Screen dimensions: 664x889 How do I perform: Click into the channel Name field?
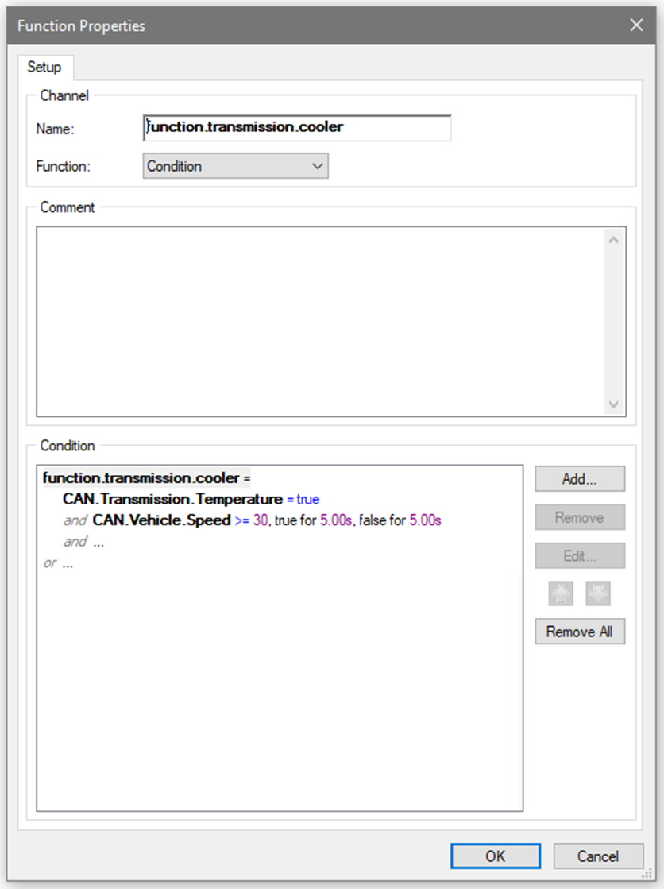pos(297,127)
